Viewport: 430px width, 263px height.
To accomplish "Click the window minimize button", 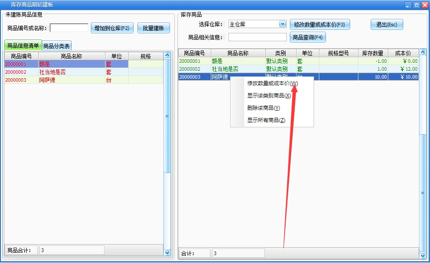I will pos(408,5).
